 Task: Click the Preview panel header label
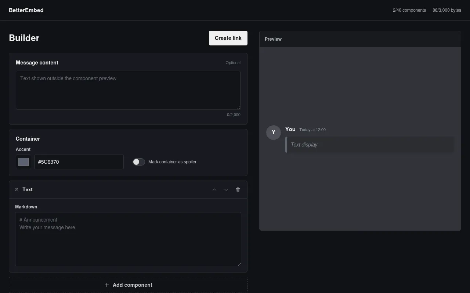(273, 39)
